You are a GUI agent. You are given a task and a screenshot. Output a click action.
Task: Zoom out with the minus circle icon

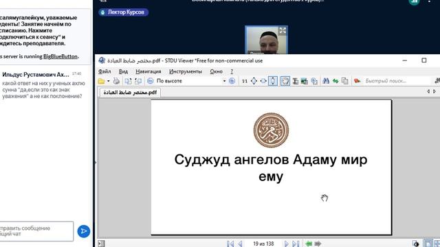coord(150,81)
